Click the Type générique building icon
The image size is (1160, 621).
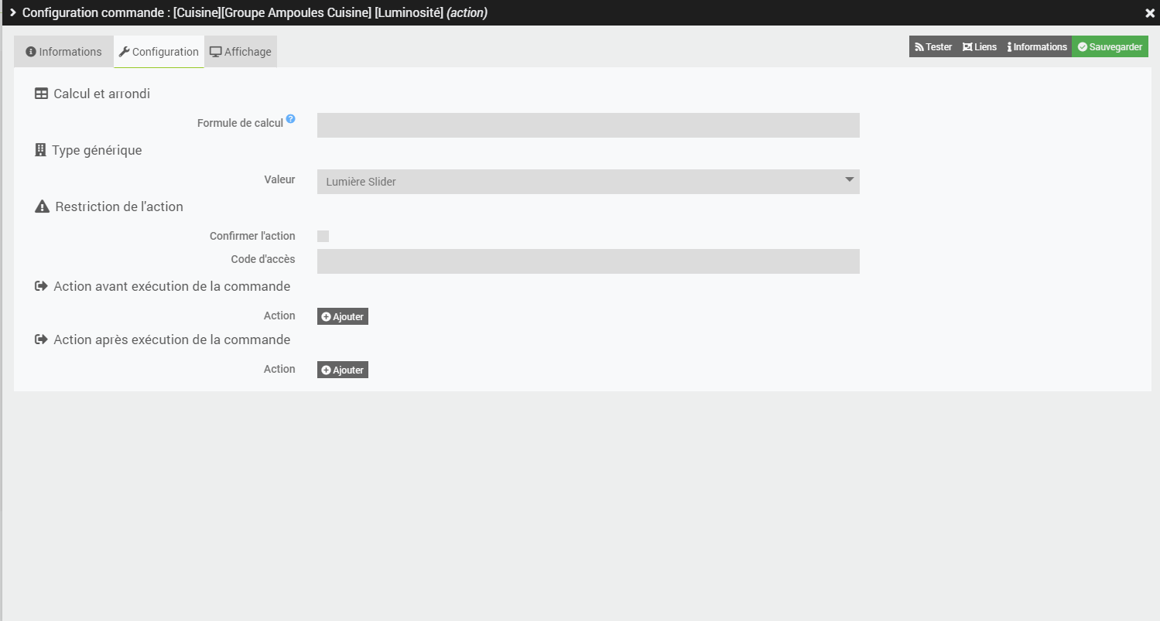(x=41, y=150)
